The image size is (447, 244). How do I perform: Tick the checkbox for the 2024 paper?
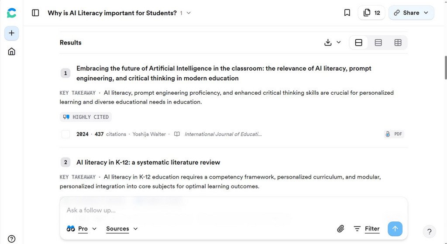click(66, 134)
